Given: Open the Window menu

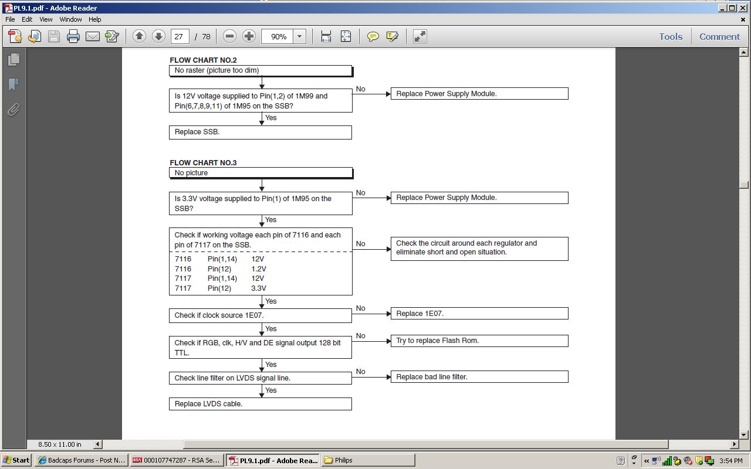Looking at the screenshot, I should point(70,19).
